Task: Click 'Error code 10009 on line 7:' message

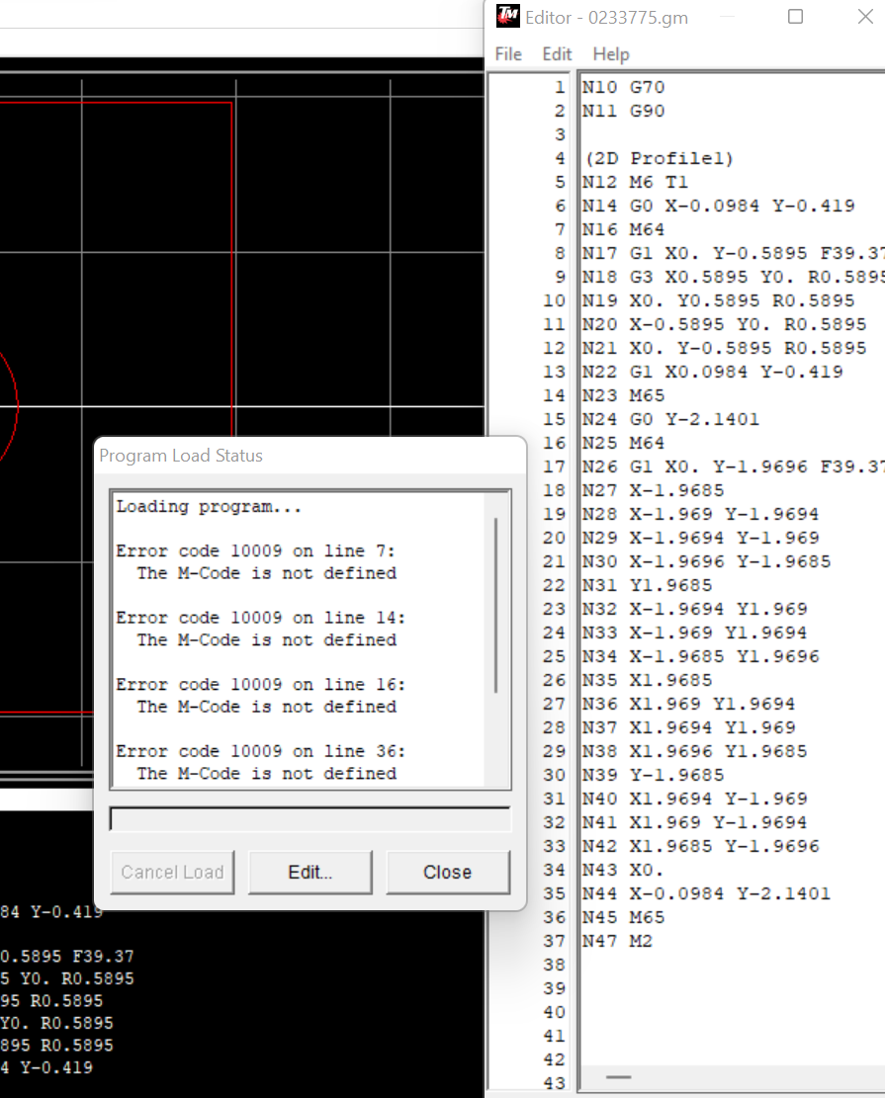Action: pos(256,551)
